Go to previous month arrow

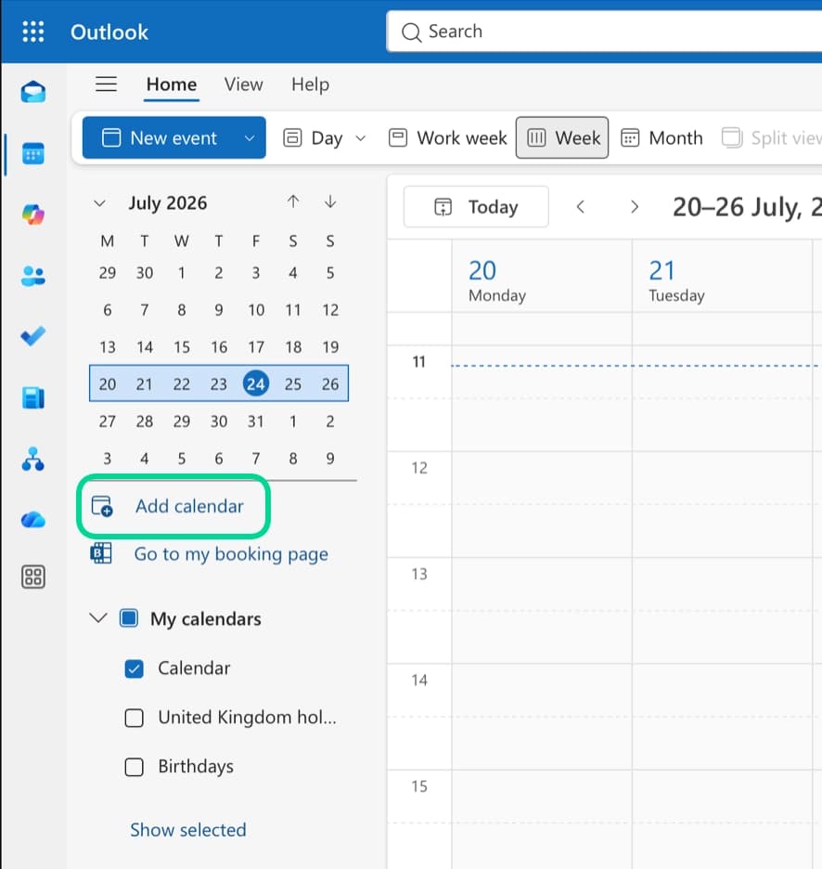[293, 201]
